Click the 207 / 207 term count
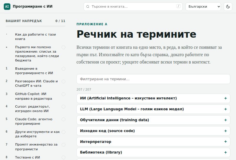The height and width of the screenshot is (160, 236). (x=84, y=89)
